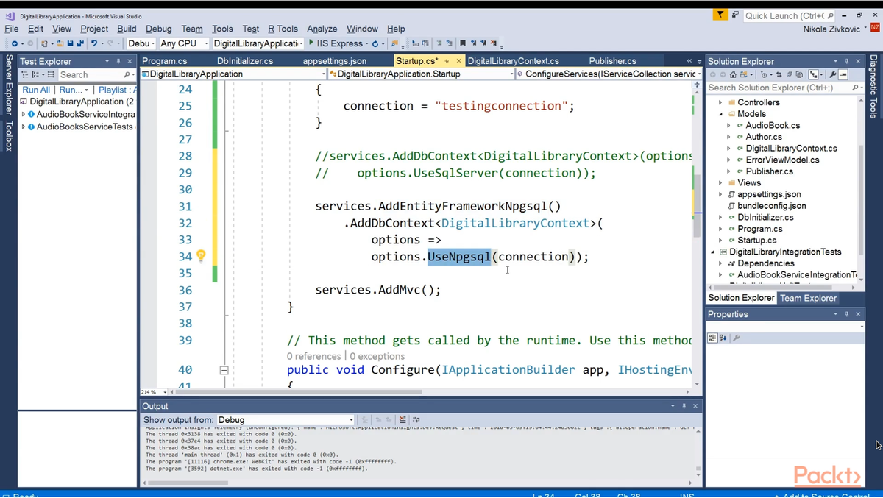Open Solution Explorer Properties wrench icon

pos(833,74)
